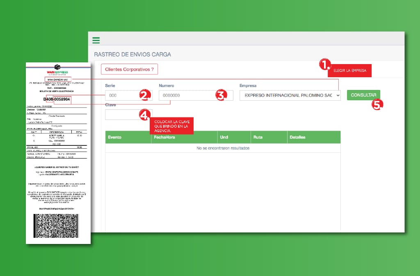Click the red ELEGIR LA EMPRESA label

click(x=349, y=71)
